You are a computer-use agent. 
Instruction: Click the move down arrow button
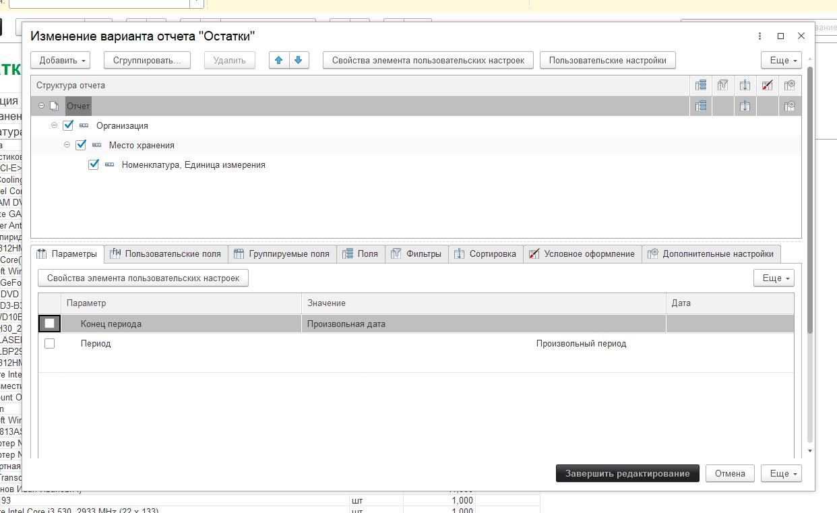[299, 60]
